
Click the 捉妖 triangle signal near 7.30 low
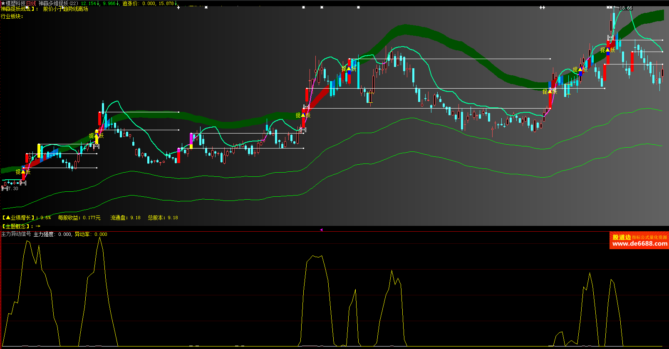[x=23, y=172]
